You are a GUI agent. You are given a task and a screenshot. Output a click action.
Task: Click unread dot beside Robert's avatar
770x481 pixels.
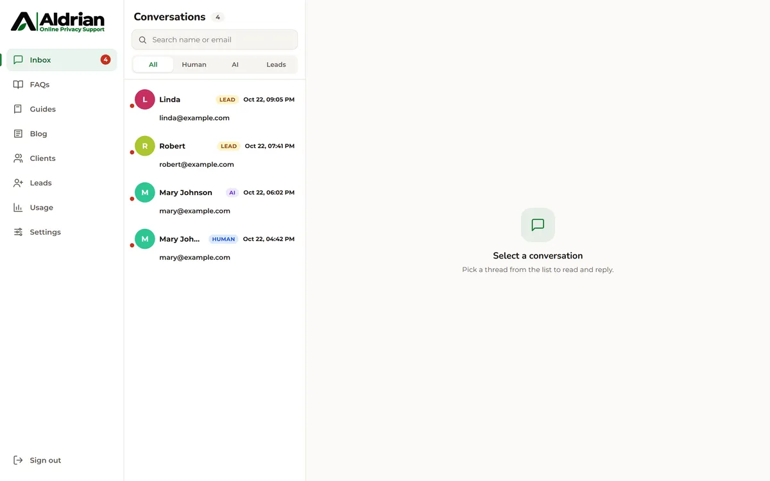[x=132, y=153]
